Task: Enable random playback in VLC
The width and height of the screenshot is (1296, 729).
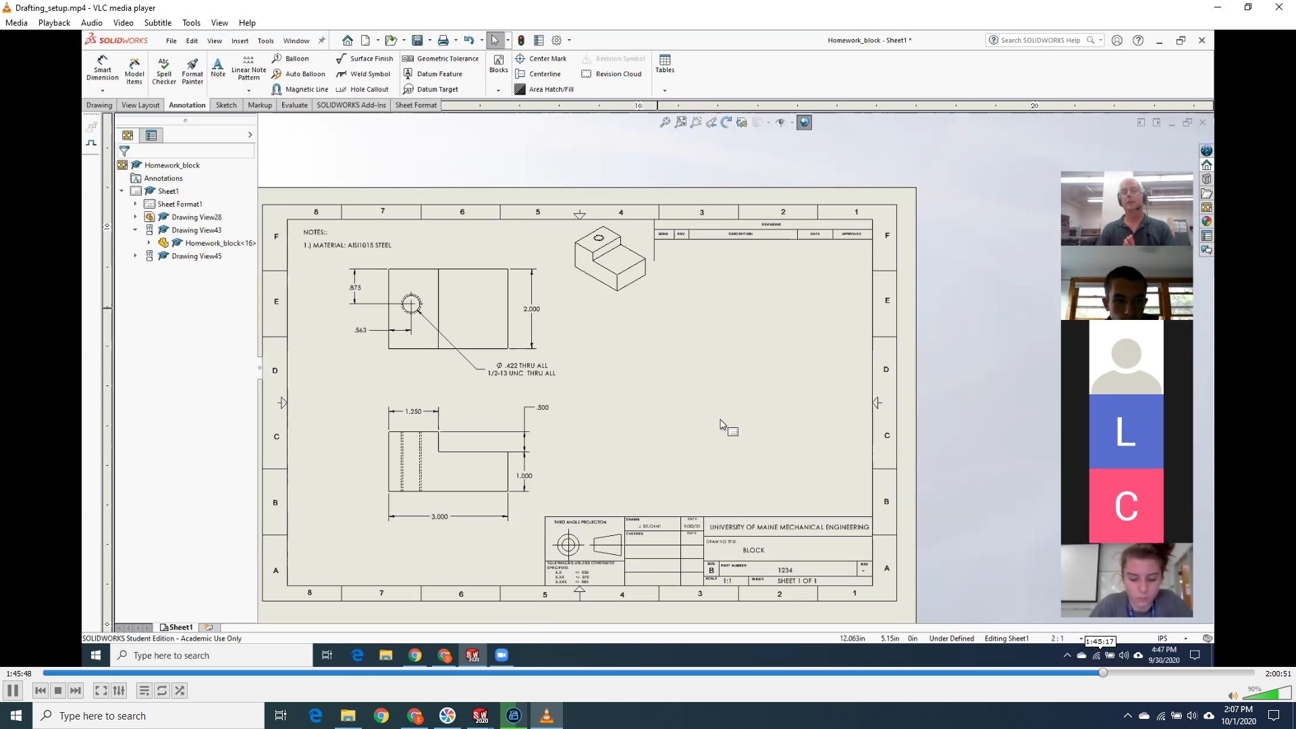Action: [180, 690]
